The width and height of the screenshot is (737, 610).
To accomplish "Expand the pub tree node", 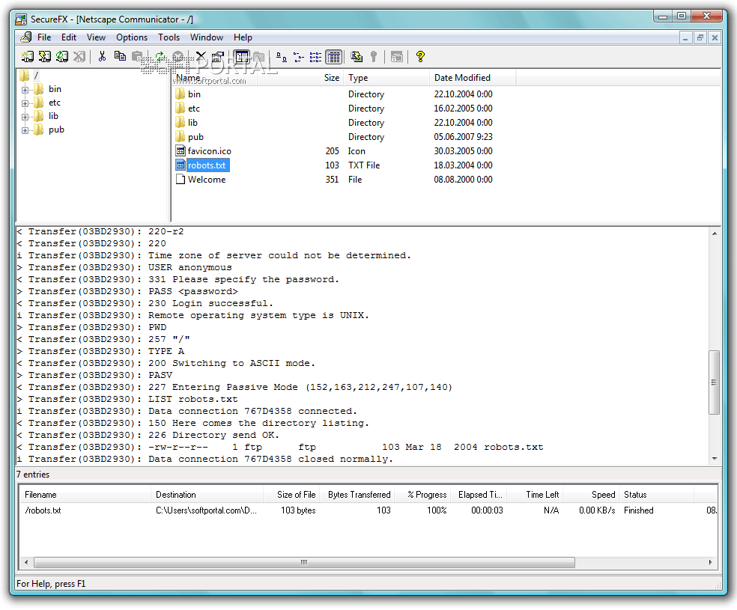I will 25,130.
